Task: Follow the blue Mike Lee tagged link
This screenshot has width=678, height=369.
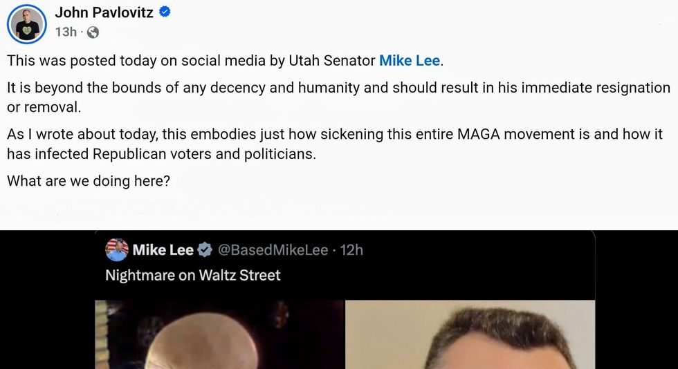Action: click(x=410, y=60)
